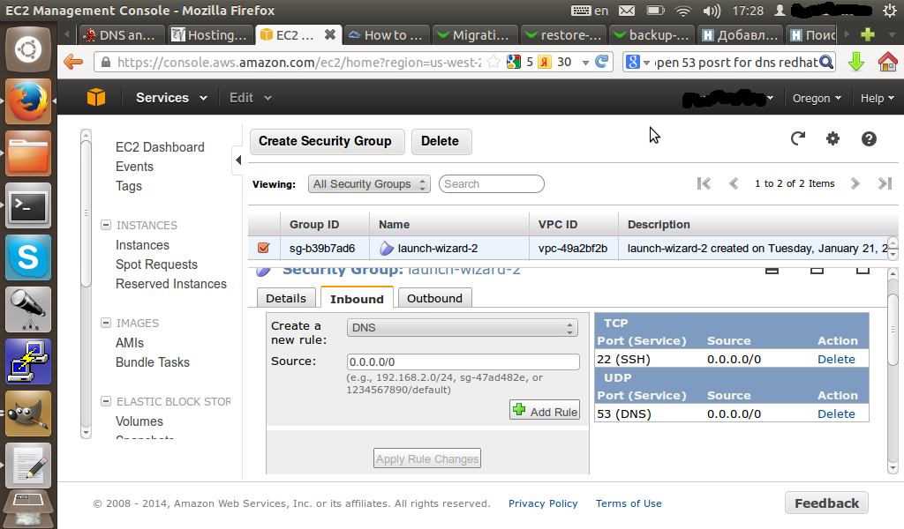Image resolution: width=904 pixels, height=529 pixels.
Task: Jump to first page of items
Action: pos(704,183)
